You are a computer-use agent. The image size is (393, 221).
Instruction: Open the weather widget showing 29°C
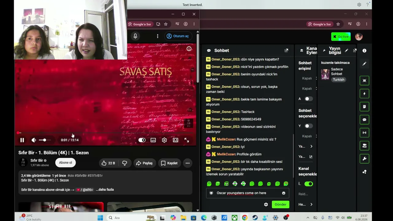[30, 217]
